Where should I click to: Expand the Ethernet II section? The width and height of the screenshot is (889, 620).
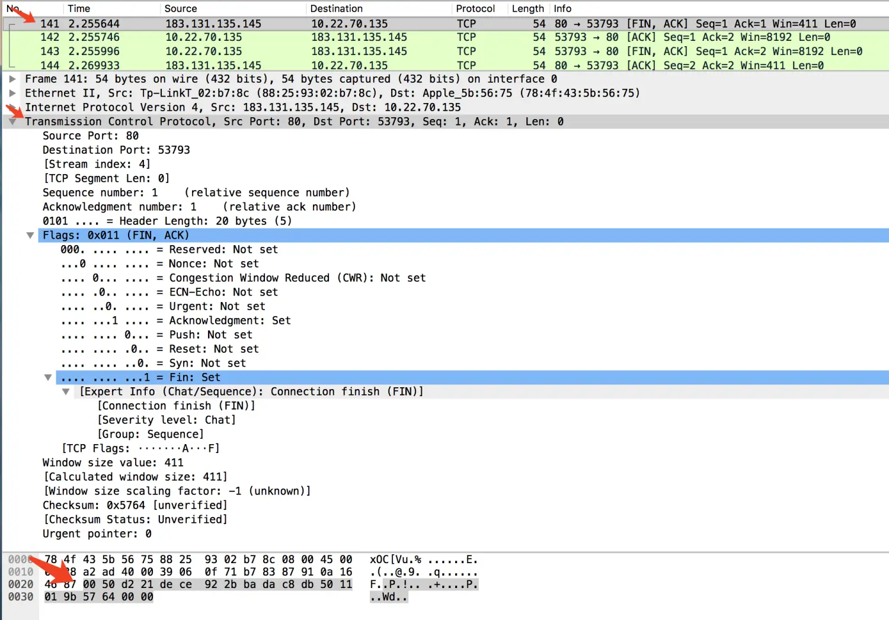coord(12,93)
